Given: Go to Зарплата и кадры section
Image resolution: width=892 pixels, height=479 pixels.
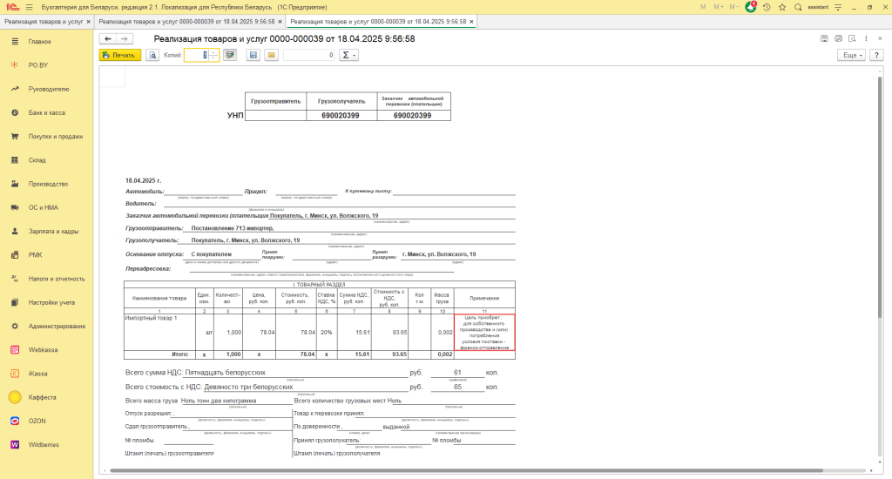Looking at the screenshot, I should pyautogui.click(x=47, y=232).
